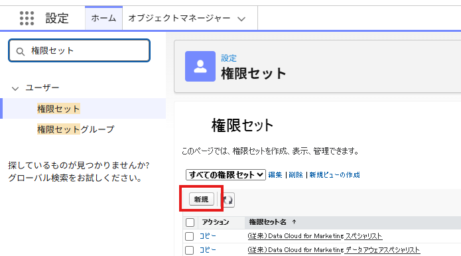Switch to the ホーム tab

pos(103,18)
